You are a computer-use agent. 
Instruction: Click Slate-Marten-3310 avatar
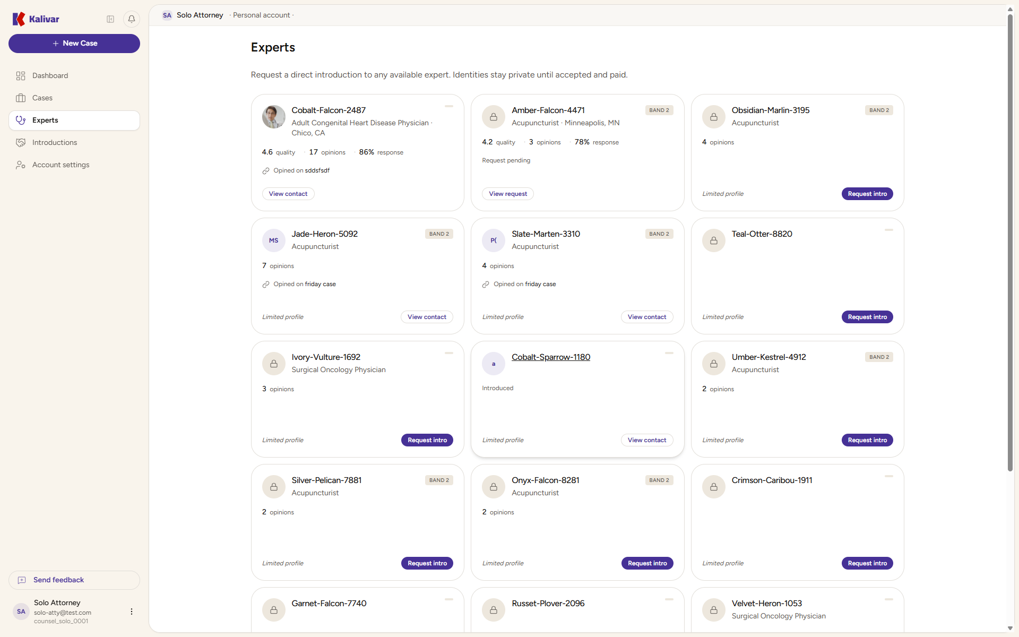(494, 240)
